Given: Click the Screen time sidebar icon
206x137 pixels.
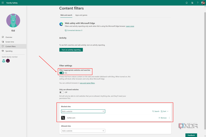Looking at the screenshot, I should 3,42.
